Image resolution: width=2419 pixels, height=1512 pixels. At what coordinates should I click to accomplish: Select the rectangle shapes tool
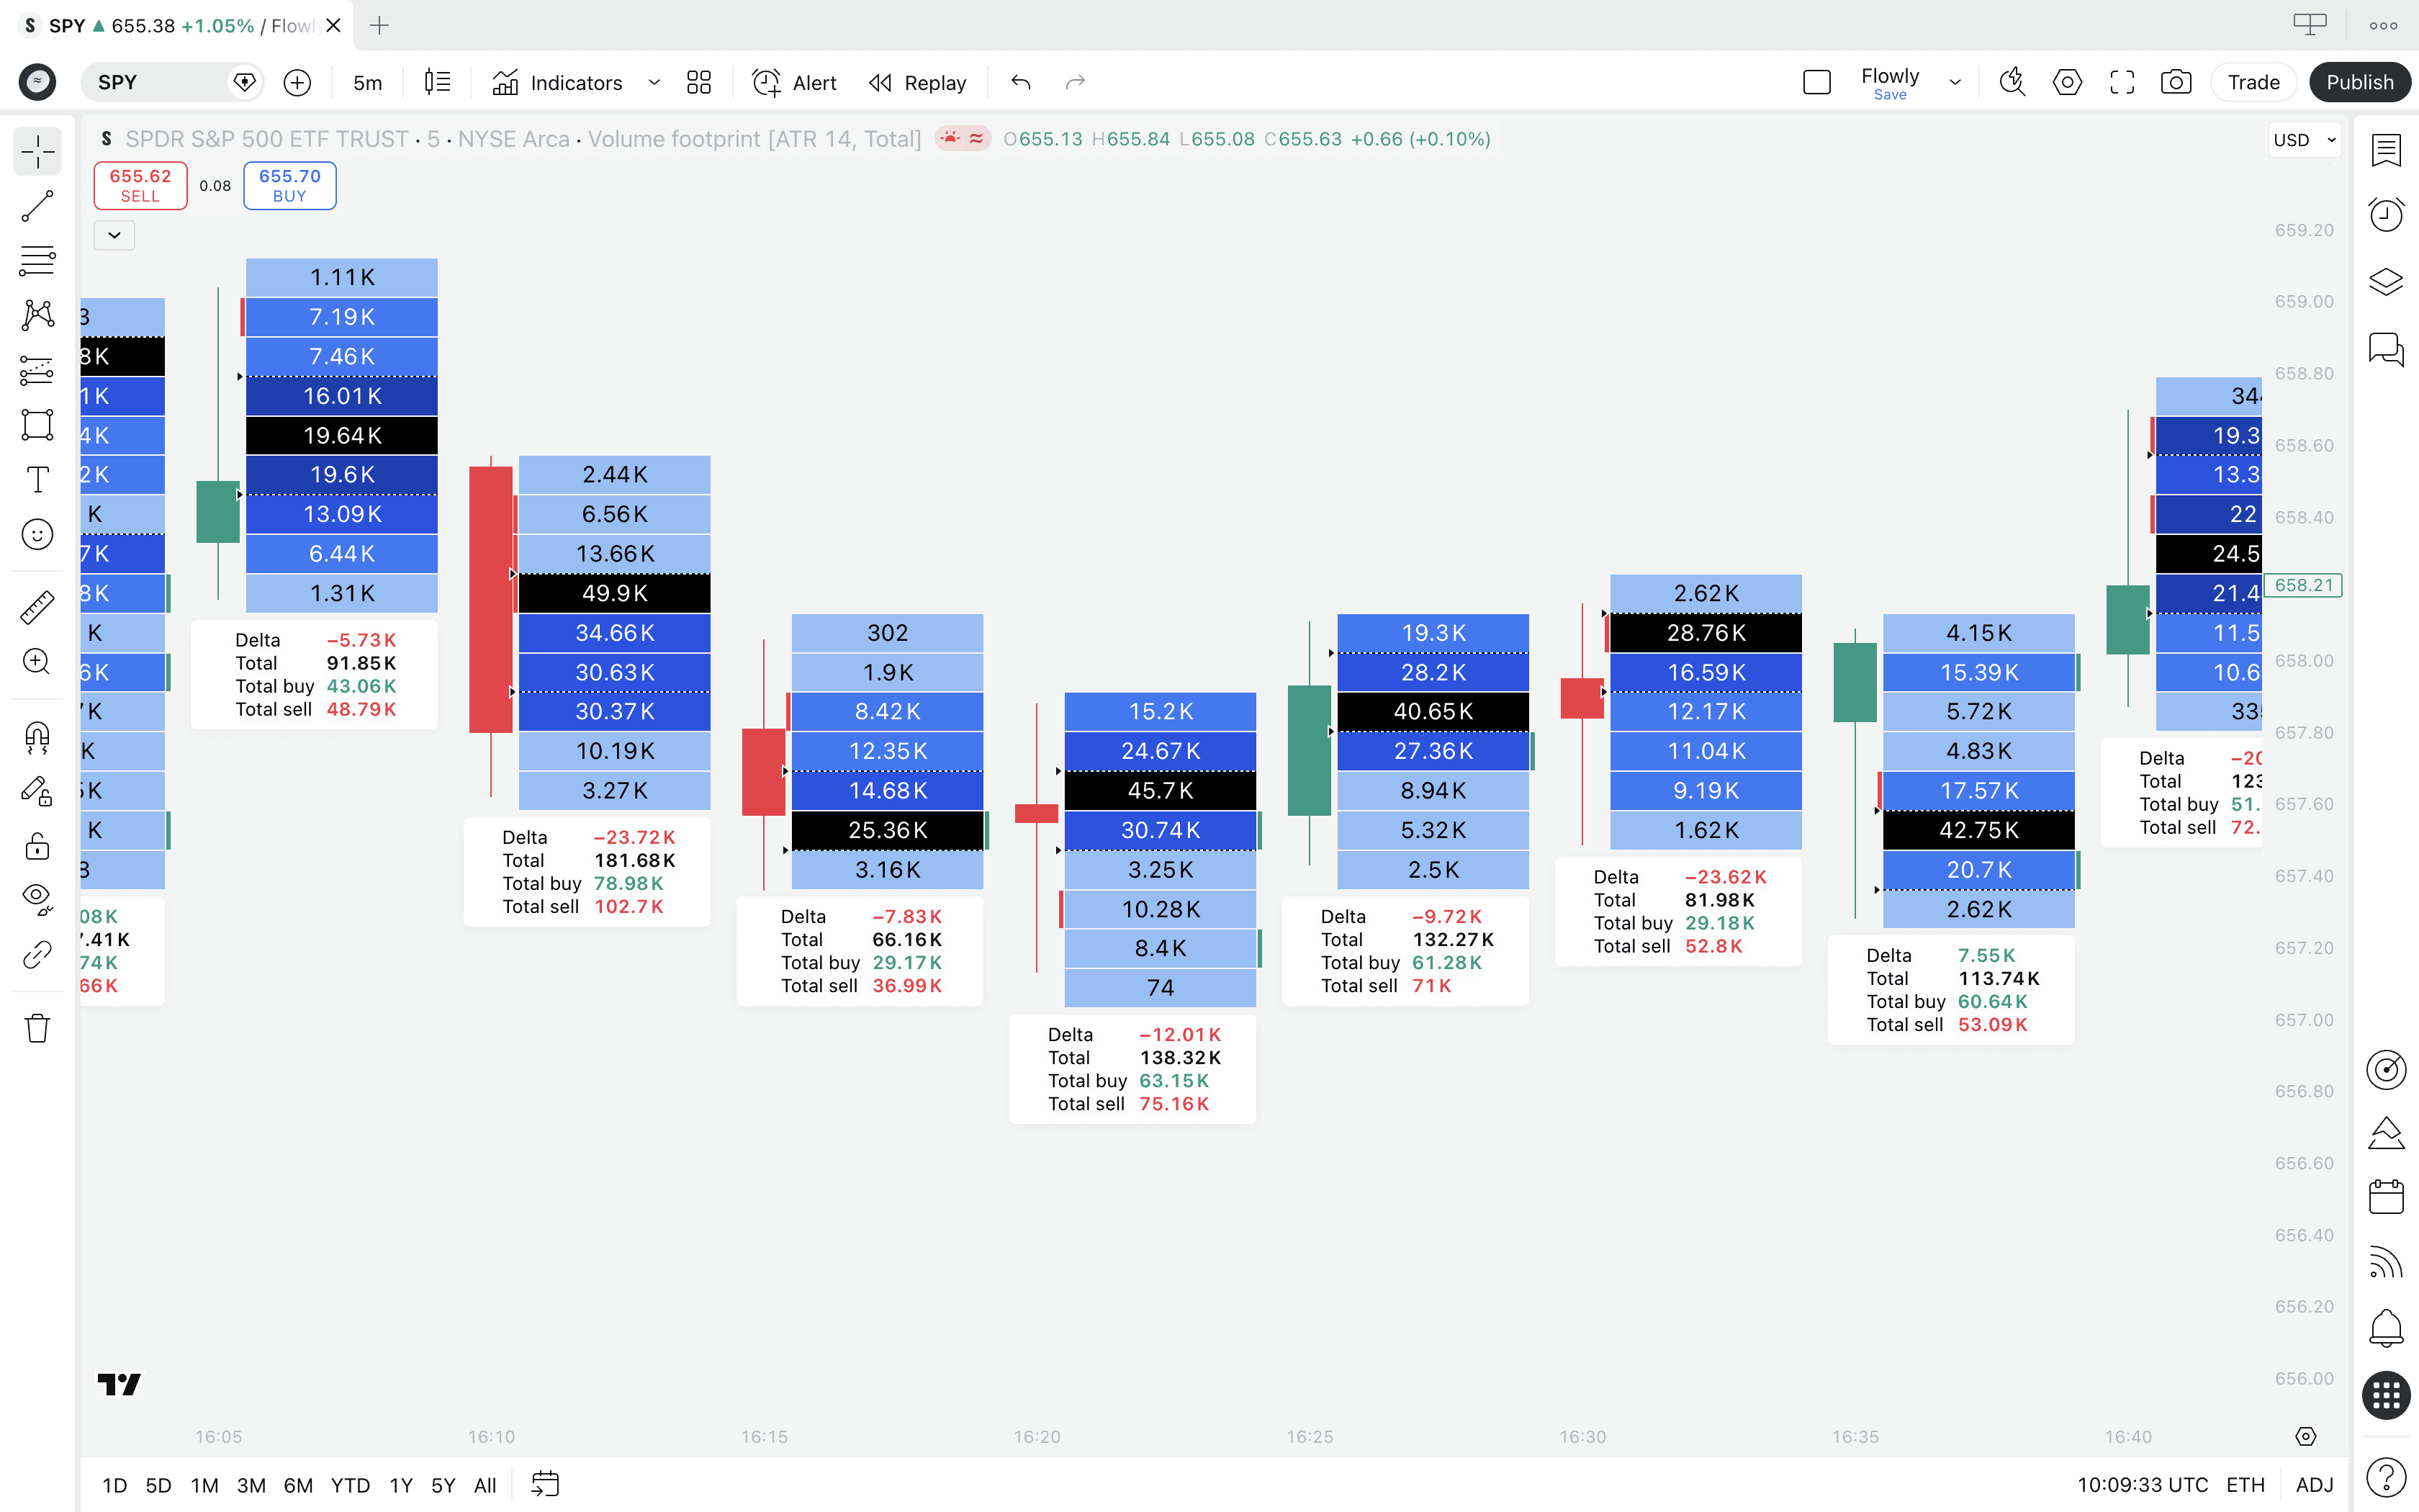(37, 425)
